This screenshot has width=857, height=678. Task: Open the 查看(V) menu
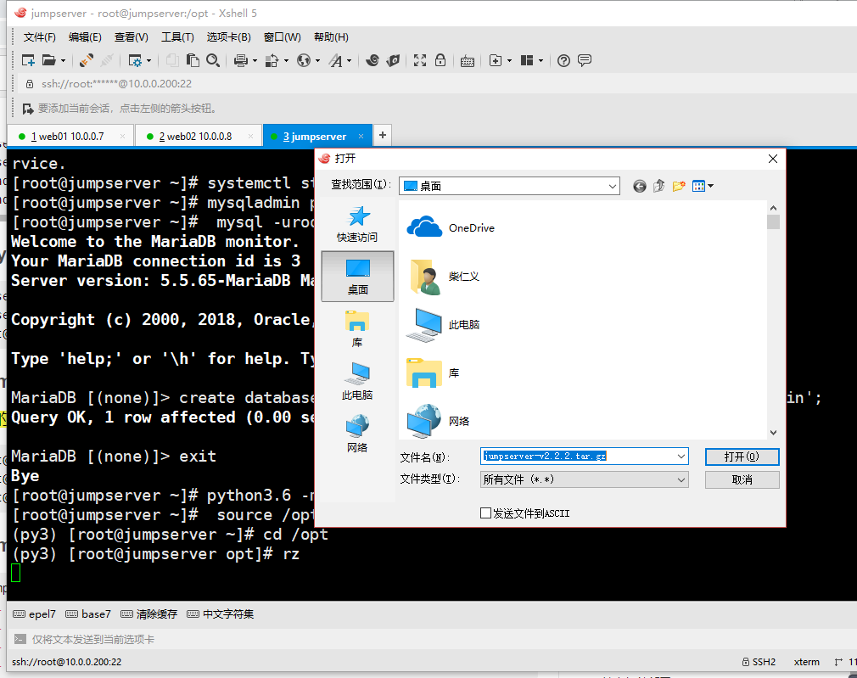(x=132, y=37)
